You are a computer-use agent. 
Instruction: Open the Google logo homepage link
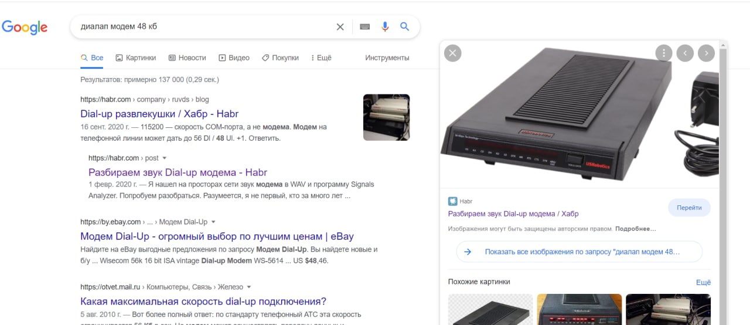pos(25,27)
